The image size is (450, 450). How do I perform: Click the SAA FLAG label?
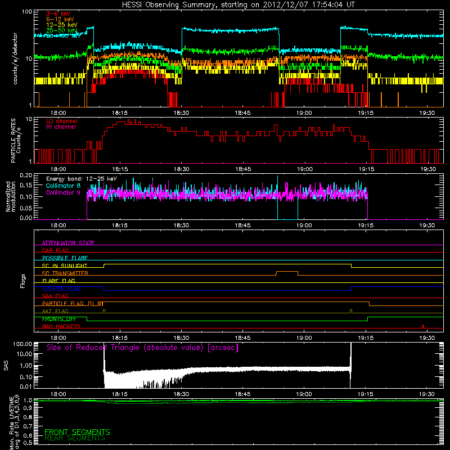tap(55, 296)
